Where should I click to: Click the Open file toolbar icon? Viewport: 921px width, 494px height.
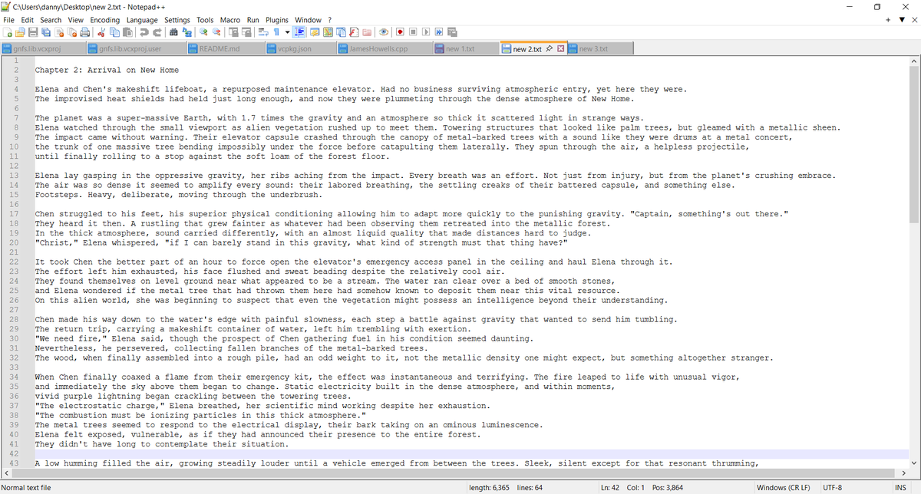(x=20, y=33)
